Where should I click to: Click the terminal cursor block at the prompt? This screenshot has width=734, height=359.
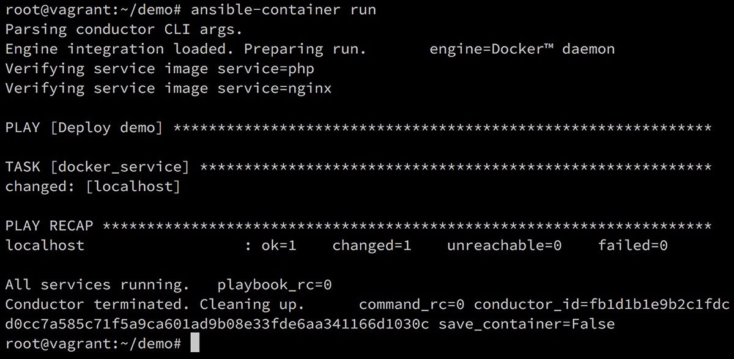tap(195, 343)
